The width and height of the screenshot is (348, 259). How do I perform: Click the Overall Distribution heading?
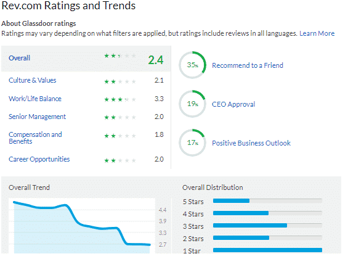click(212, 187)
